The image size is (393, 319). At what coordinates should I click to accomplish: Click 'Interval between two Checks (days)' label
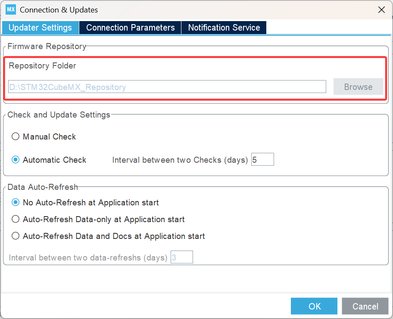click(x=180, y=160)
